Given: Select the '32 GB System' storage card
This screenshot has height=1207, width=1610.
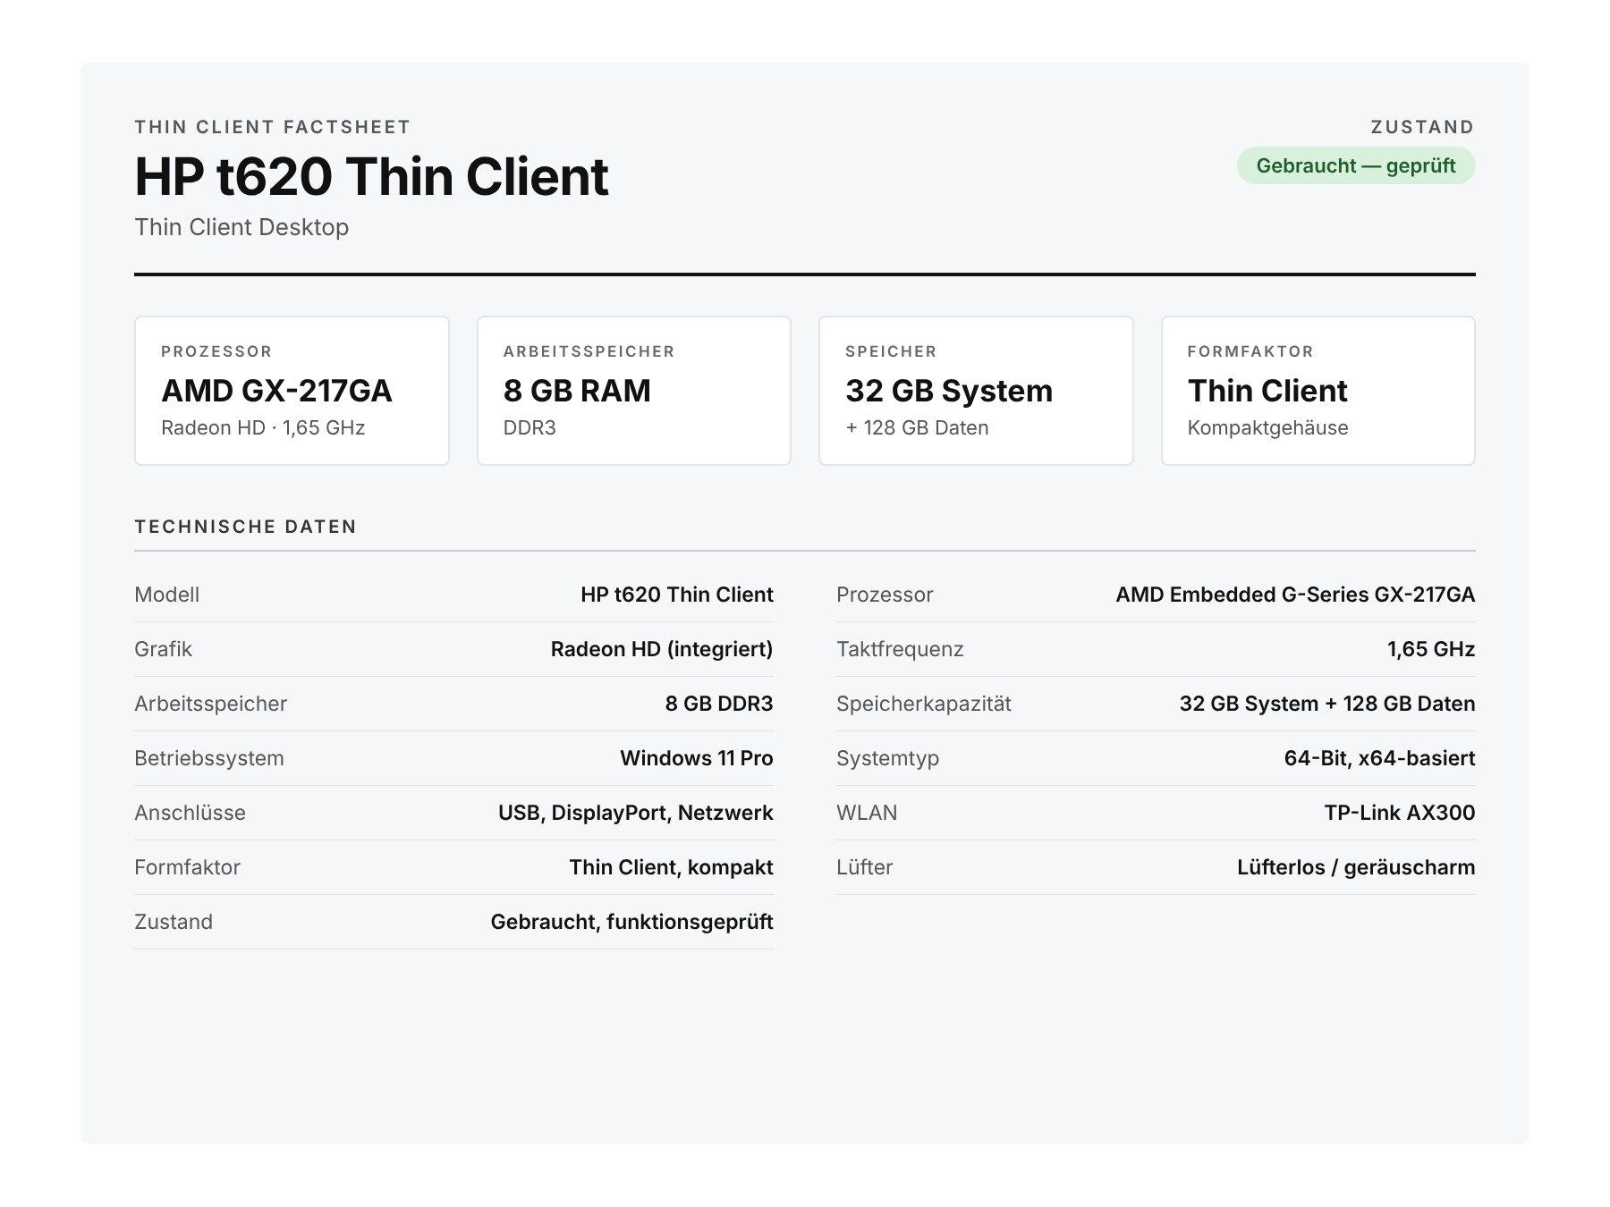Looking at the screenshot, I should point(976,391).
